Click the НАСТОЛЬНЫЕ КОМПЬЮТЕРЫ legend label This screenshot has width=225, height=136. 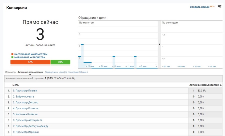[31, 54]
